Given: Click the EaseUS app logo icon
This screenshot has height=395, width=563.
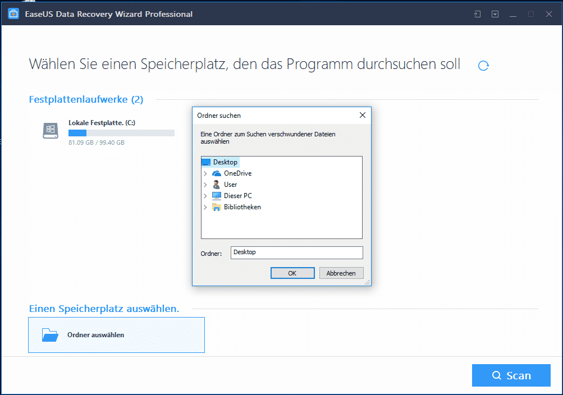Looking at the screenshot, I should coord(13,13).
